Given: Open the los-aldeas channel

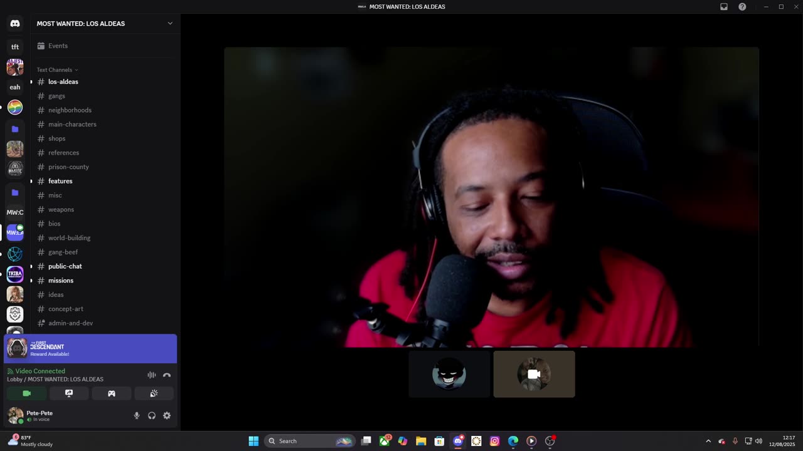Looking at the screenshot, I should pyautogui.click(x=105, y=81).
